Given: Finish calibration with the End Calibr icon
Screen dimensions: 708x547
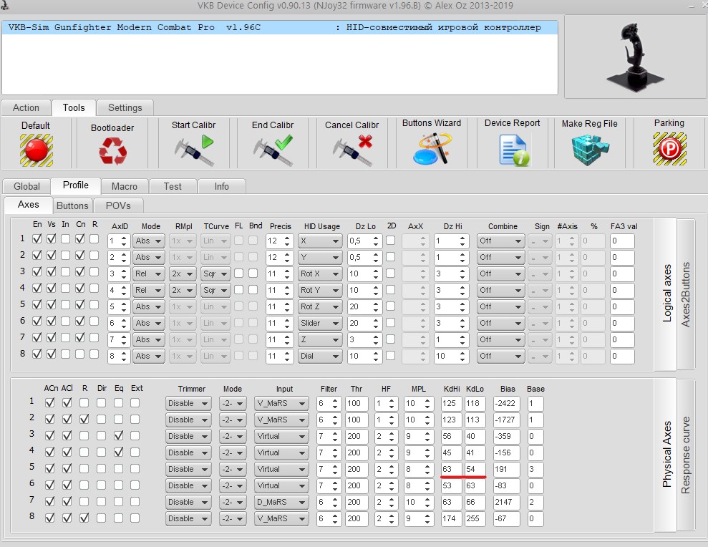Looking at the screenshot, I should click(273, 150).
